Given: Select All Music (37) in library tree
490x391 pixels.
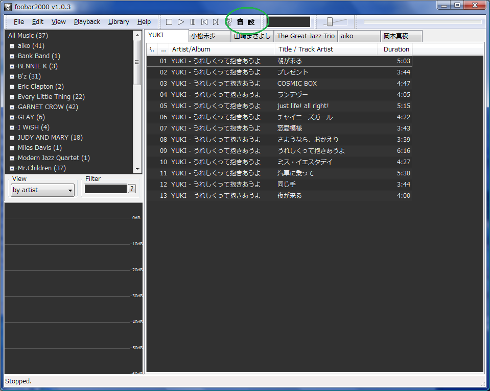Looking at the screenshot, I should tap(28, 36).
